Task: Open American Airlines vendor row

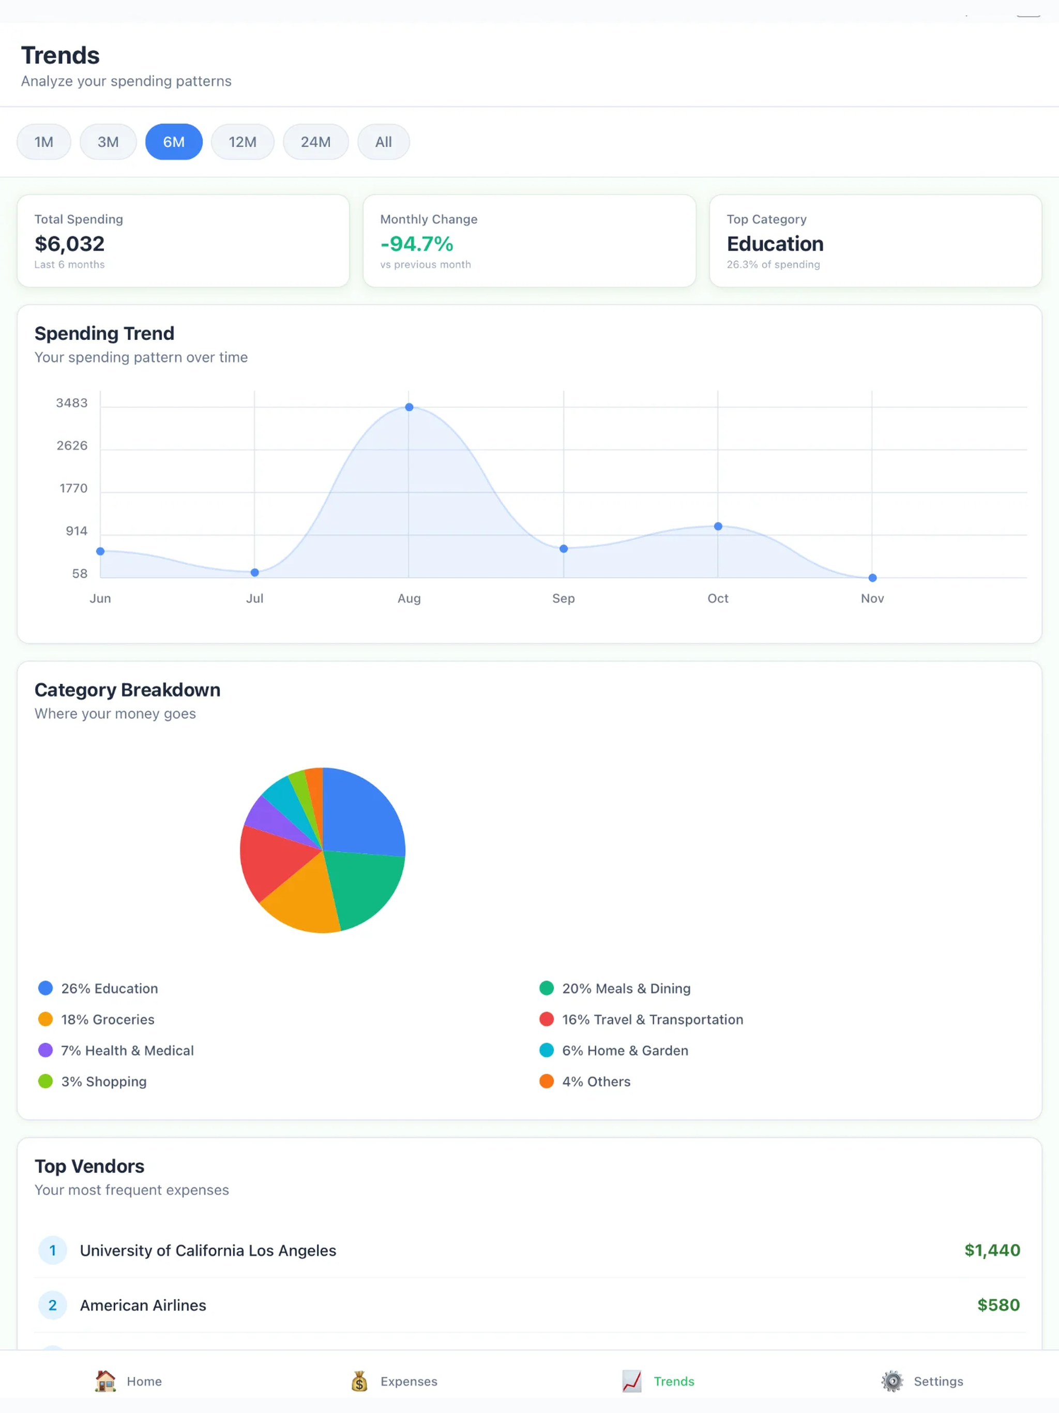Action: [529, 1305]
